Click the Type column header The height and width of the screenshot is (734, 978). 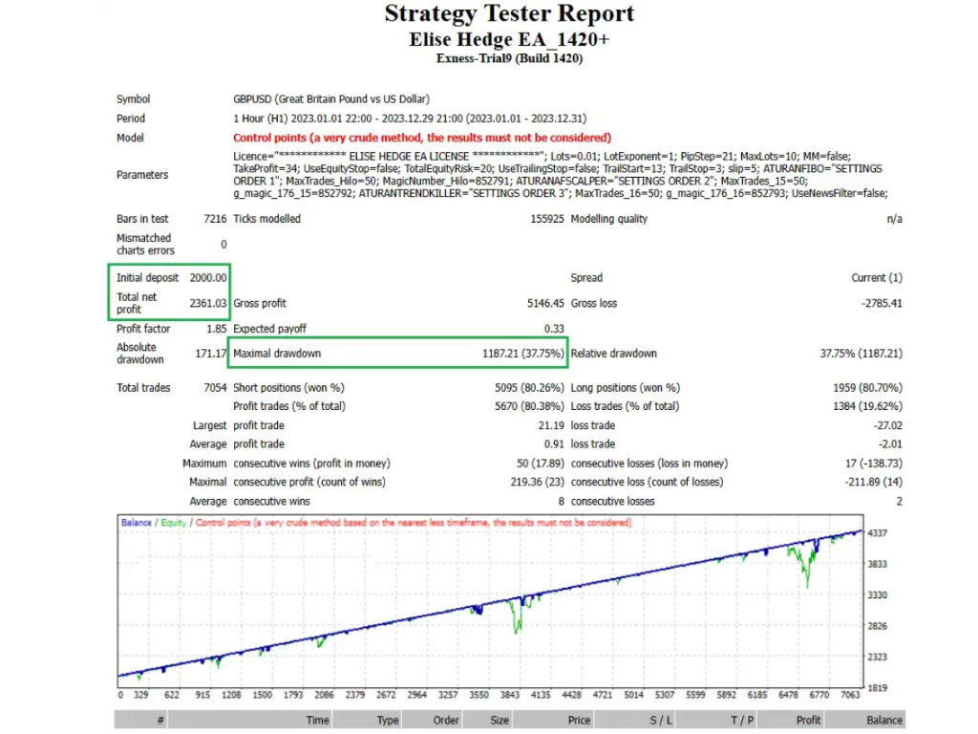tap(387, 720)
